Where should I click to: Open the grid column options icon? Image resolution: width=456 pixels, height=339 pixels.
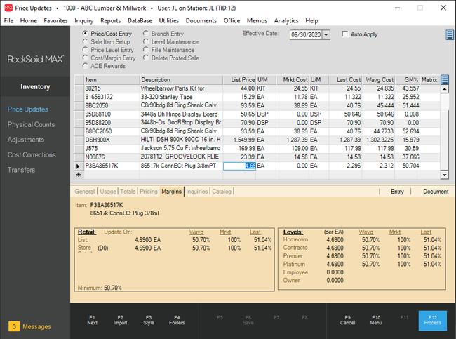pyautogui.click(x=444, y=80)
